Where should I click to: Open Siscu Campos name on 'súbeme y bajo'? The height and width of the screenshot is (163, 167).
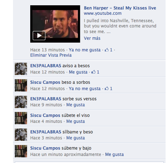click(x=45, y=148)
